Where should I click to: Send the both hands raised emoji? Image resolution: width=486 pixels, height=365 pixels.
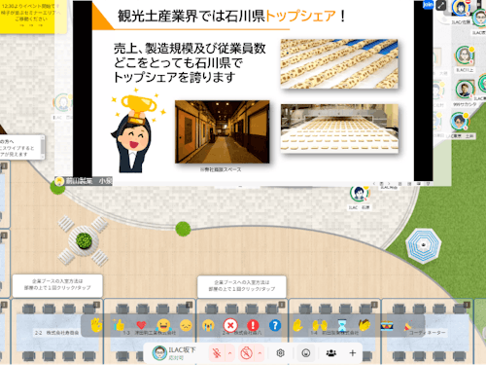coord(320,325)
